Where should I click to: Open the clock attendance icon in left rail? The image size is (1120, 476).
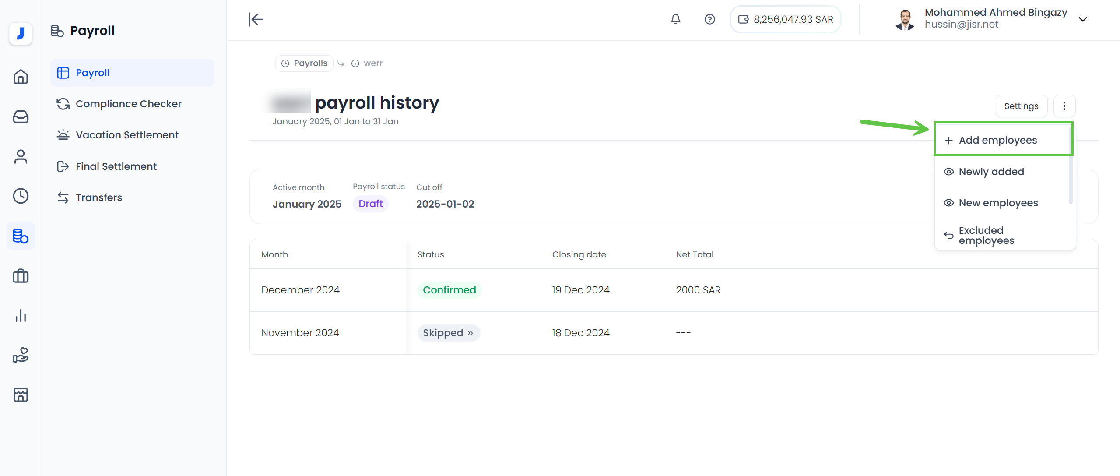click(x=21, y=196)
